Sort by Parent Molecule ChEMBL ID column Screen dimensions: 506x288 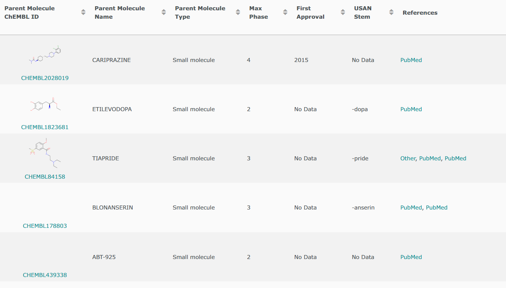point(83,12)
